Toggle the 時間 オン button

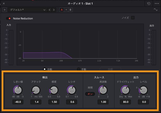90,94
